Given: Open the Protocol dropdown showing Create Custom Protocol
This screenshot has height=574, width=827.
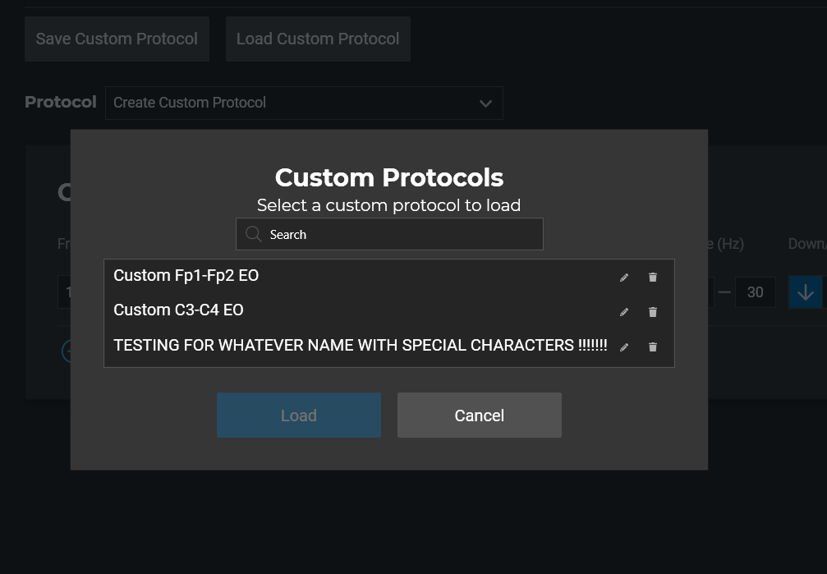Looking at the screenshot, I should click(304, 103).
